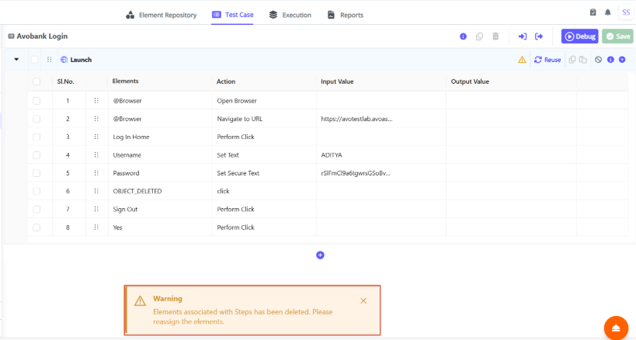Click the orange floating assistant button

pyautogui.click(x=615, y=328)
